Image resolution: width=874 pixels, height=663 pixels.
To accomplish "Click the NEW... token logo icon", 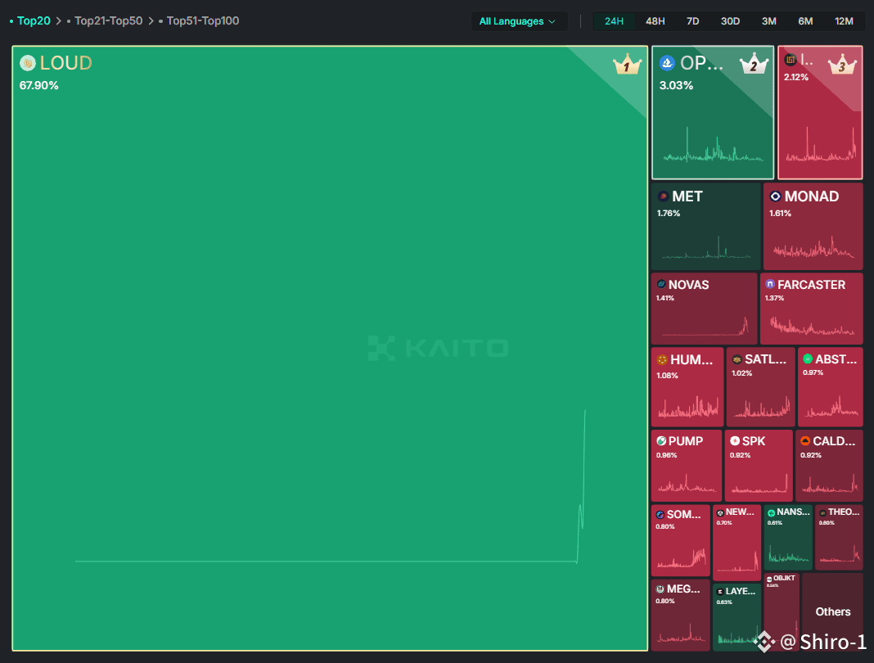I will [x=720, y=512].
